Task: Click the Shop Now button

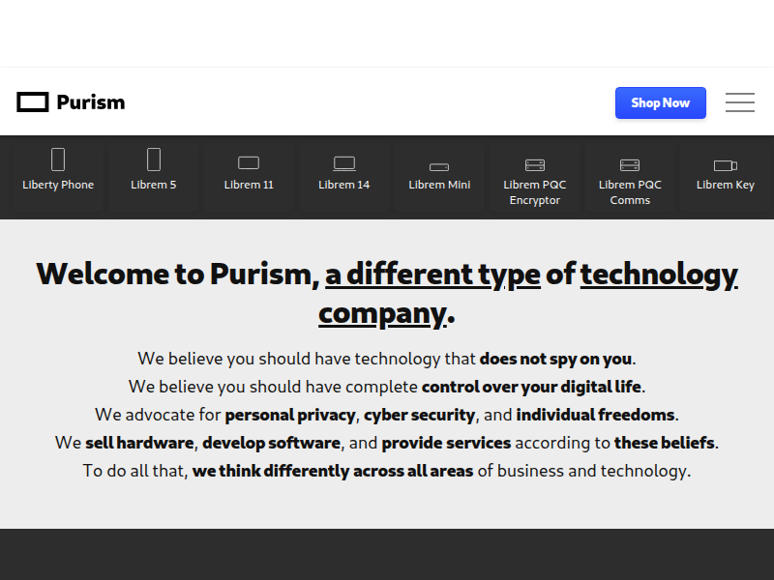Action: pos(661,102)
